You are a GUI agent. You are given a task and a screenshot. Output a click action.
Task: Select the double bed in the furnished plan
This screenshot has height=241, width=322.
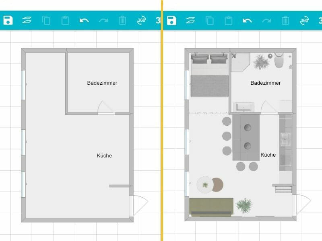(x=209, y=75)
